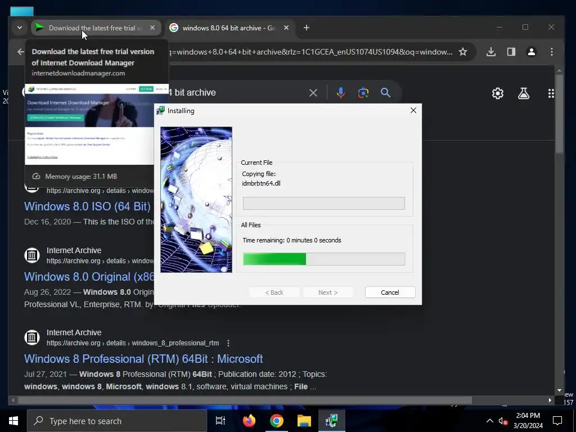Viewport: 576px width, 432px height.
Task: Open a new Chrome tab
Action: click(x=307, y=28)
